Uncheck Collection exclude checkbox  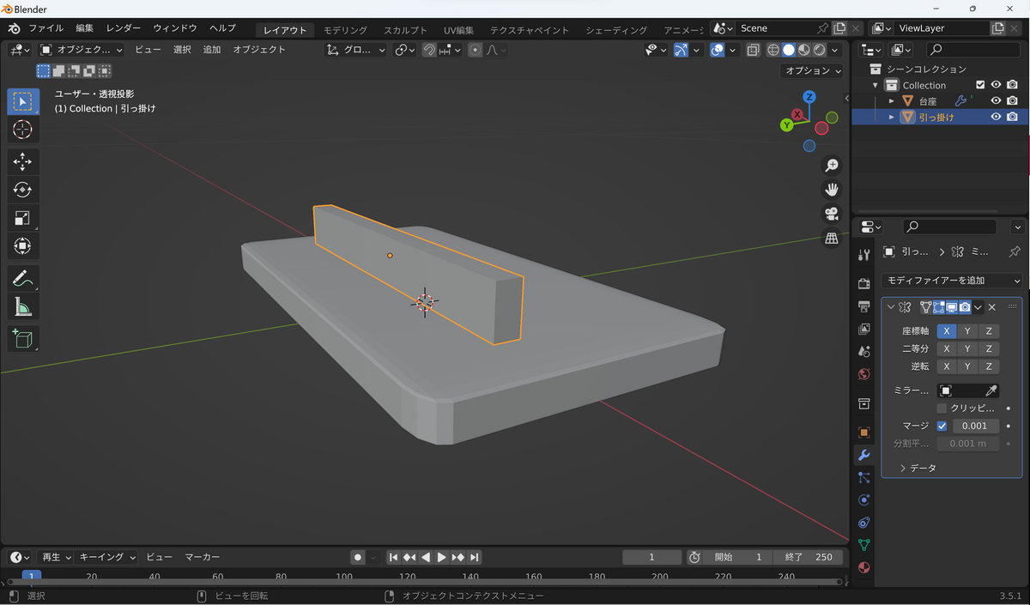(980, 85)
